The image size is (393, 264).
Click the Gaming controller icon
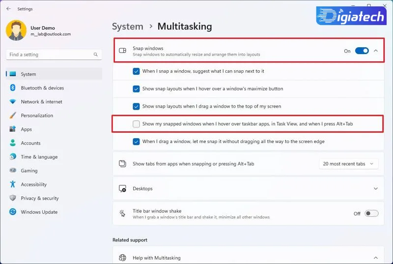pos(13,171)
